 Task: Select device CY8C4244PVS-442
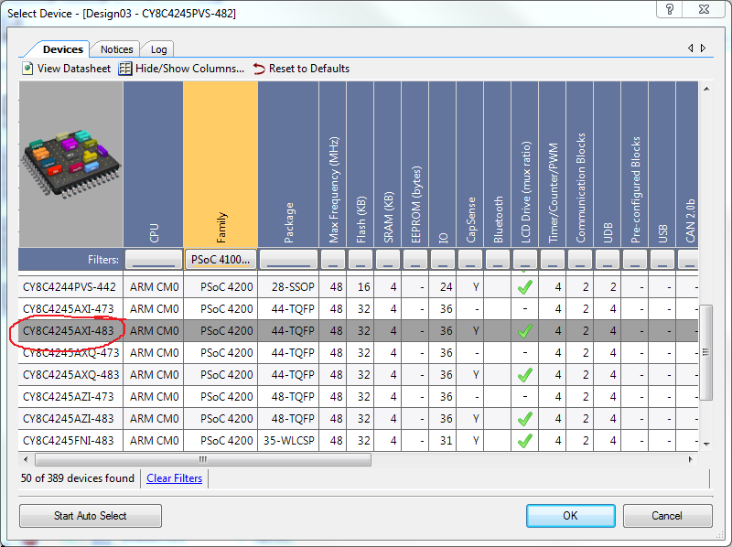click(x=70, y=287)
